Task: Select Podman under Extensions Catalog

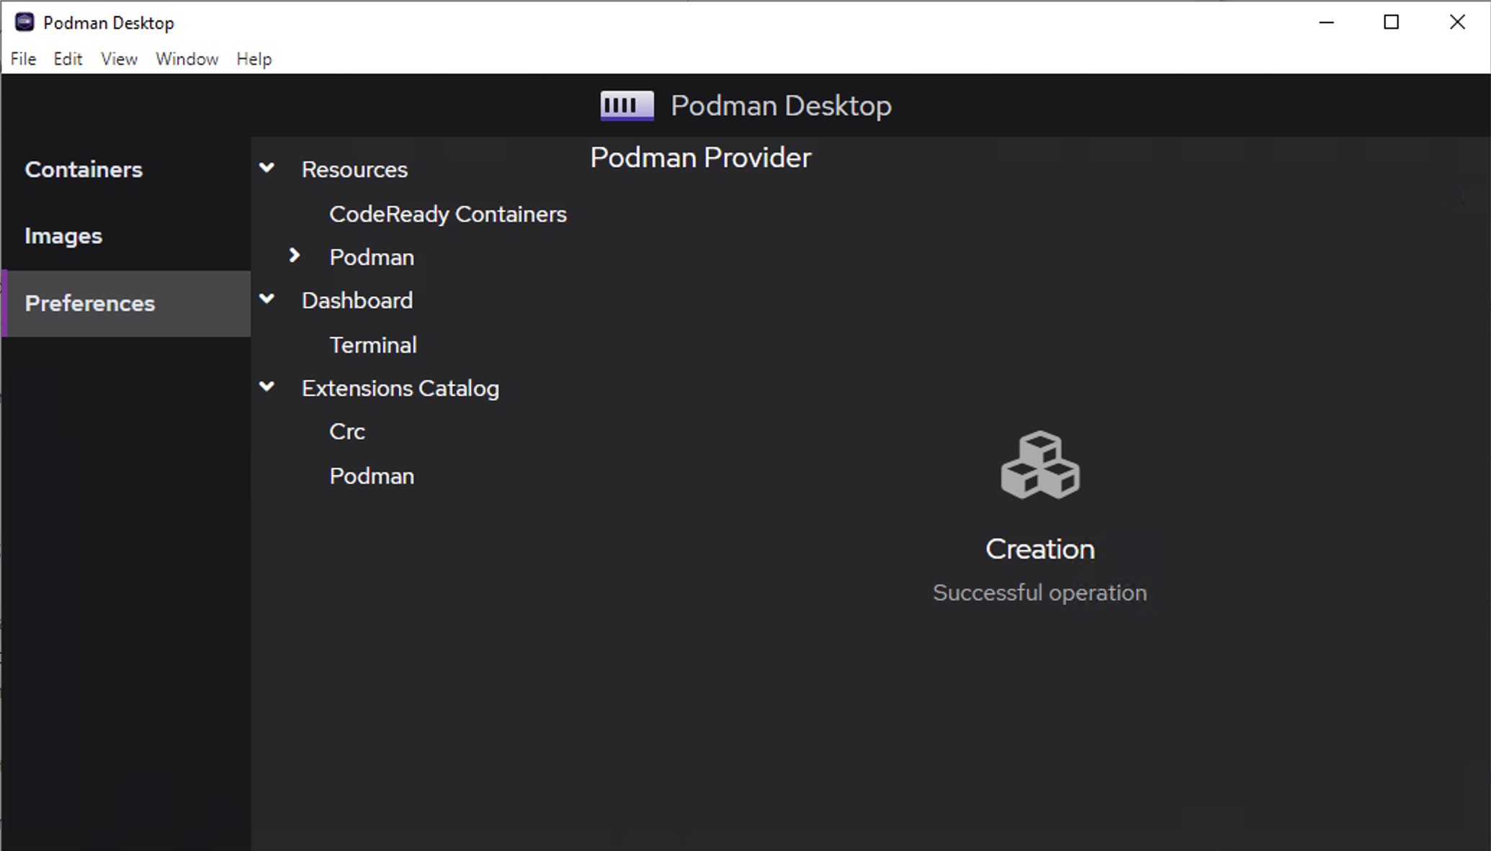Action: click(x=371, y=477)
